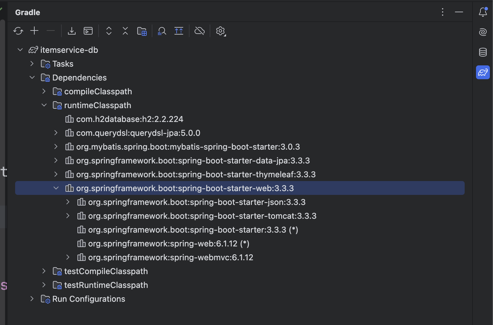
Task: Expand spring-boot-starter-tomcat:3.3.3 node
Action: (68, 216)
